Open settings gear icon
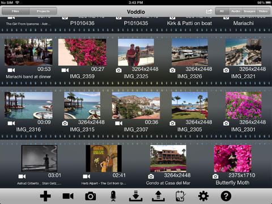272x204 pixels. (x=203, y=196)
